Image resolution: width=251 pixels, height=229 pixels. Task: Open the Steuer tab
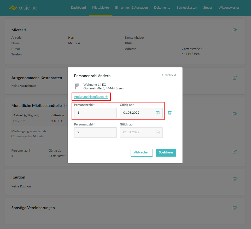pyautogui.click(x=208, y=8)
